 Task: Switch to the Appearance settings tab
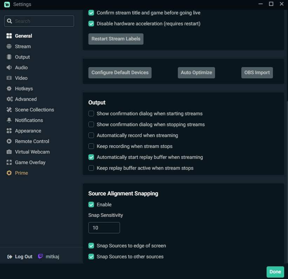28,131
